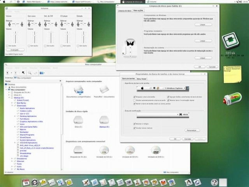Click Personalizar in taskbar properties

tap(192, 131)
